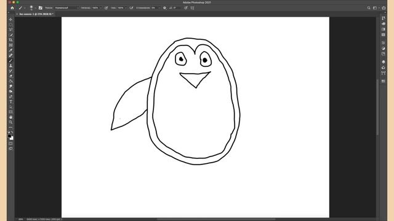Click the background color swatch
394x221 pixels.
(12, 138)
